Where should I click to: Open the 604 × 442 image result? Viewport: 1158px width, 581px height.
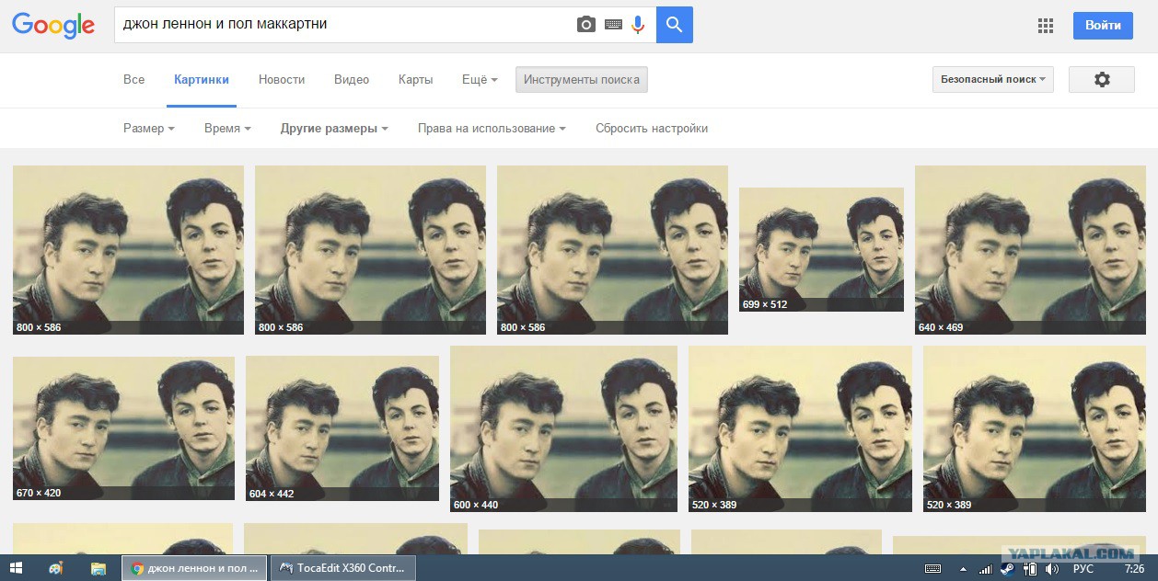point(342,428)
